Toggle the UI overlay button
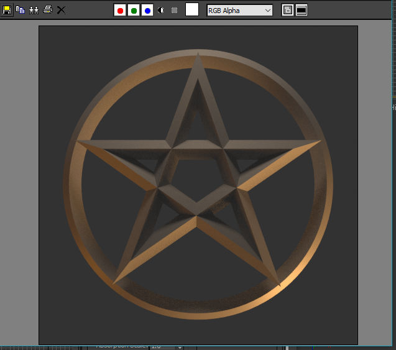396x350 pixels. point(287,10)
